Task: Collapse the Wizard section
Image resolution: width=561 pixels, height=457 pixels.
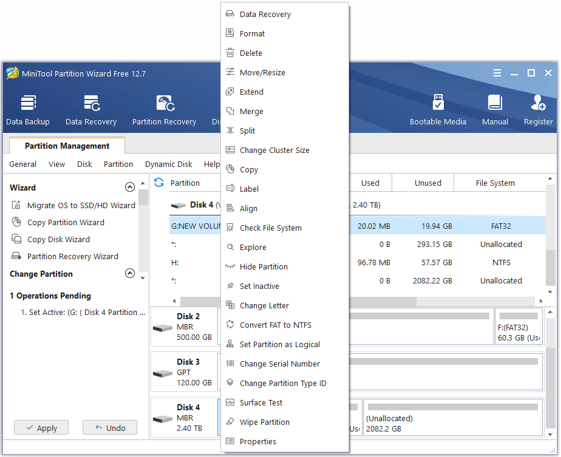Action: (x=130, y=187)
